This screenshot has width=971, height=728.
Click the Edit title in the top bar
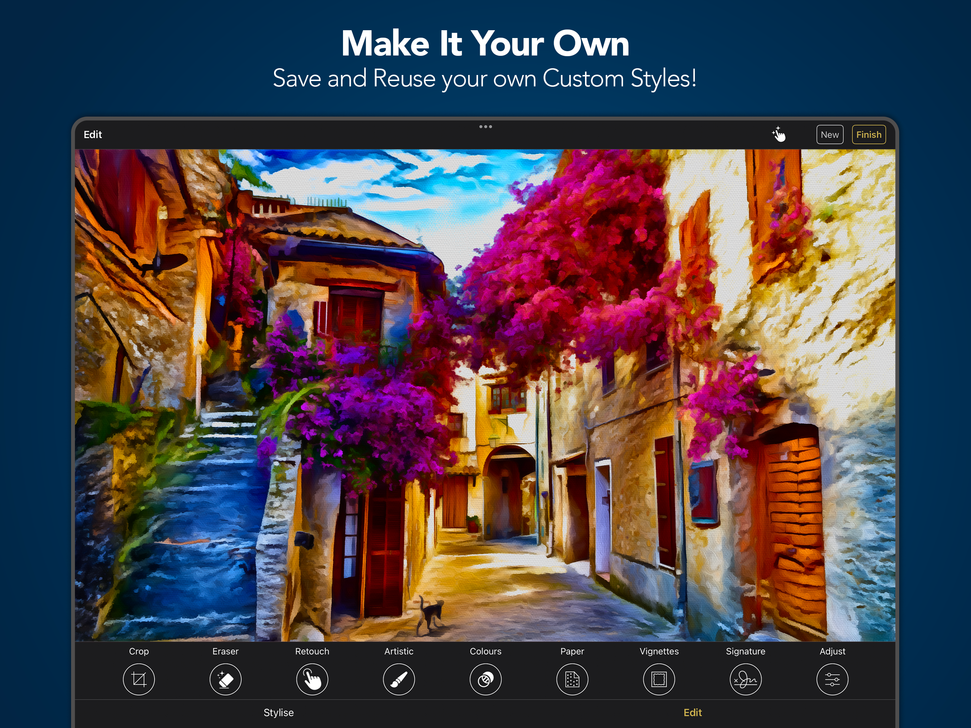coord(93,134)
